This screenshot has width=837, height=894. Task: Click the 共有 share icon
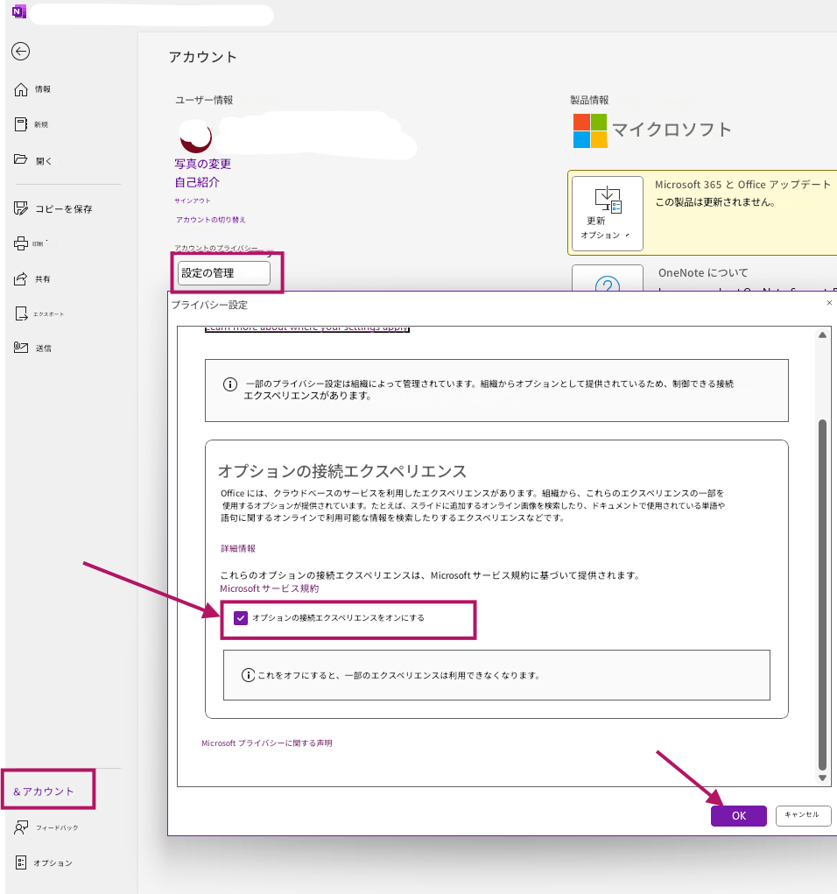tap(21, 278)
